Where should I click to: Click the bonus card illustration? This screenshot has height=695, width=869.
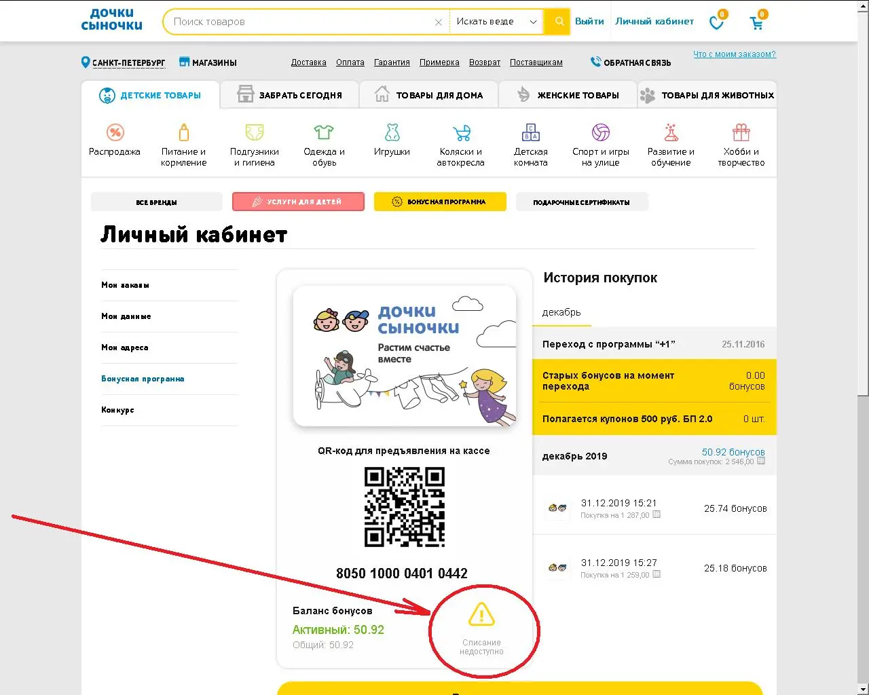(405, 356)
